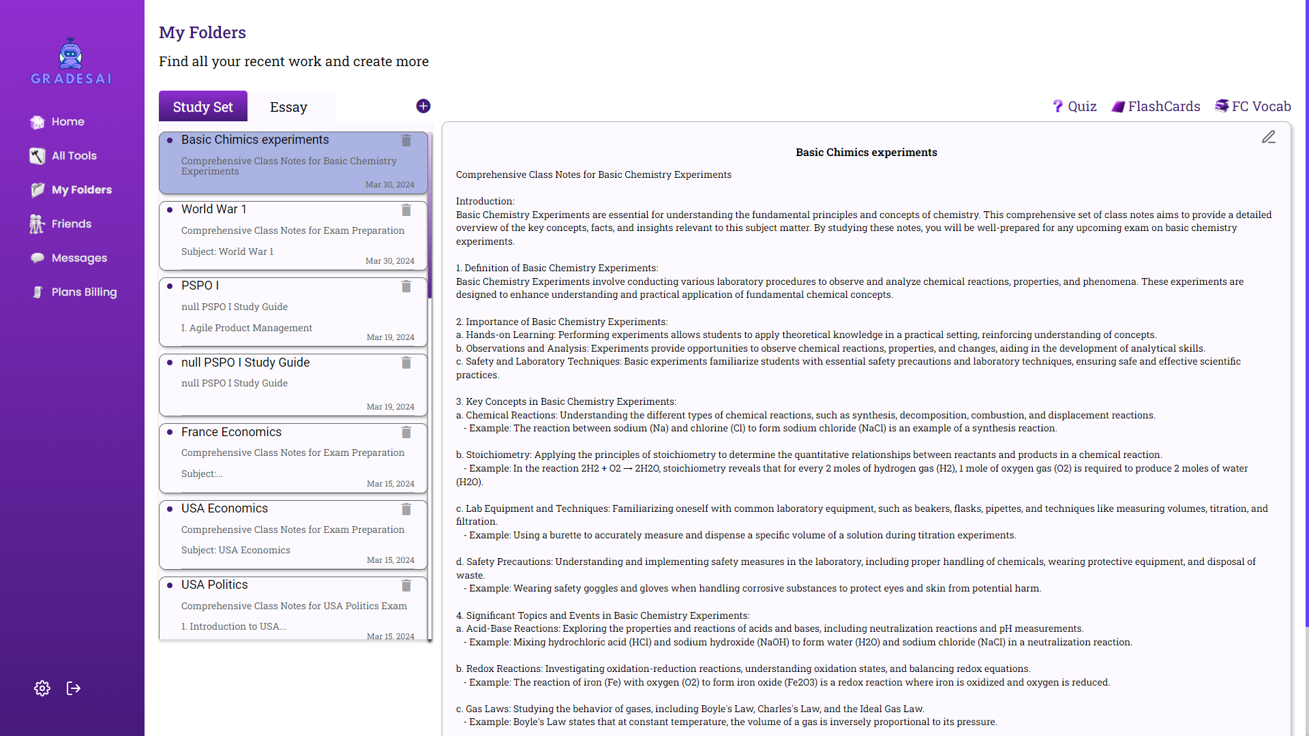Open settings with the gear icon
The image size is (1309, 736).
(42, 688)
